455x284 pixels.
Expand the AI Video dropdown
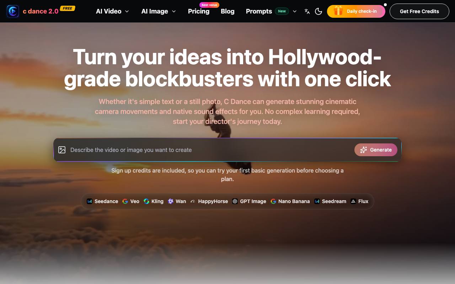tap(112, 11)
